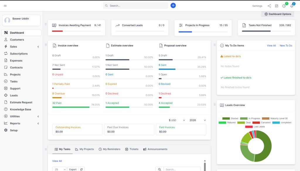Click the Setup gear in the sidebar
The width and height of the screenshot is (300, 171).
tap(13, 130)
